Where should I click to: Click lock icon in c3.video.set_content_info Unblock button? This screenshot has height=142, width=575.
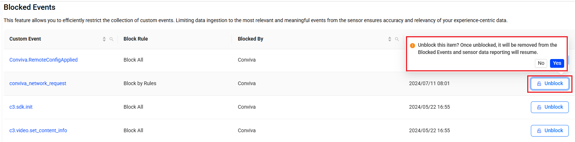coord(539,131)
